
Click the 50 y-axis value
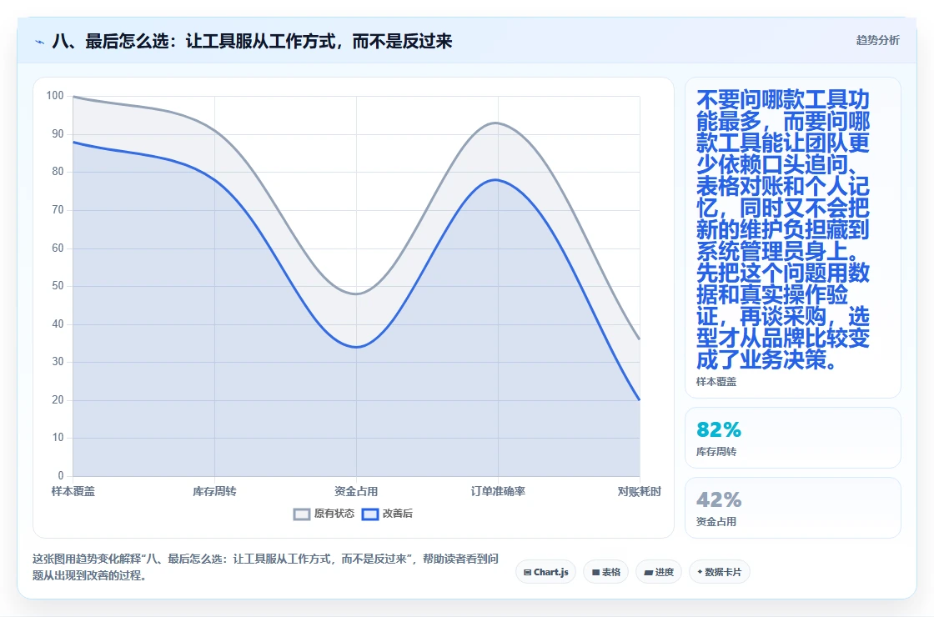(58, 285)
